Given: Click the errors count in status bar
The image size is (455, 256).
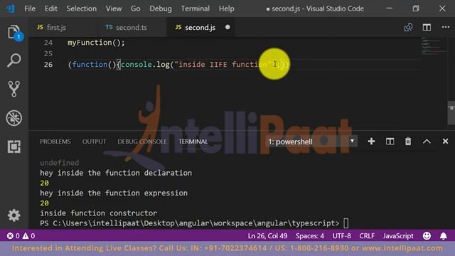Looking at the screenshot, I should [x=14, y=235].
